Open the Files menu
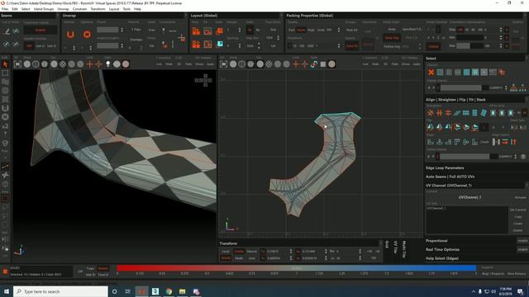Viewport: 529px width, 297px height. click(x=5, y=9)
